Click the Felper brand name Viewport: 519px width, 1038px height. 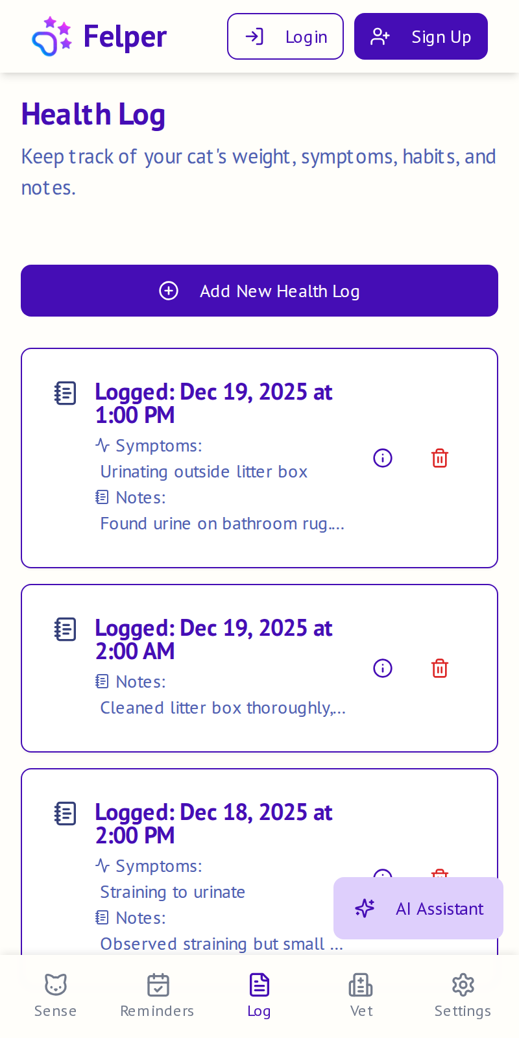click(125, 36)
